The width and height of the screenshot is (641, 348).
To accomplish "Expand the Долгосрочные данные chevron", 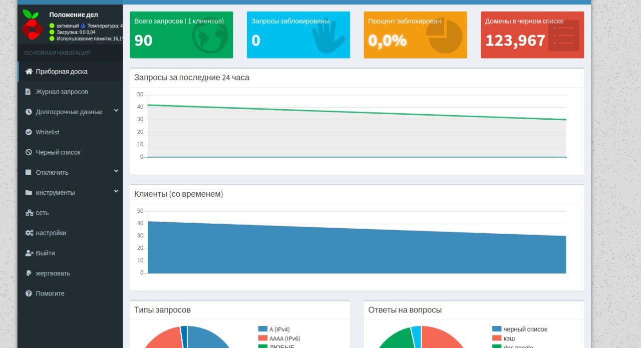I will tap(116, 111).
